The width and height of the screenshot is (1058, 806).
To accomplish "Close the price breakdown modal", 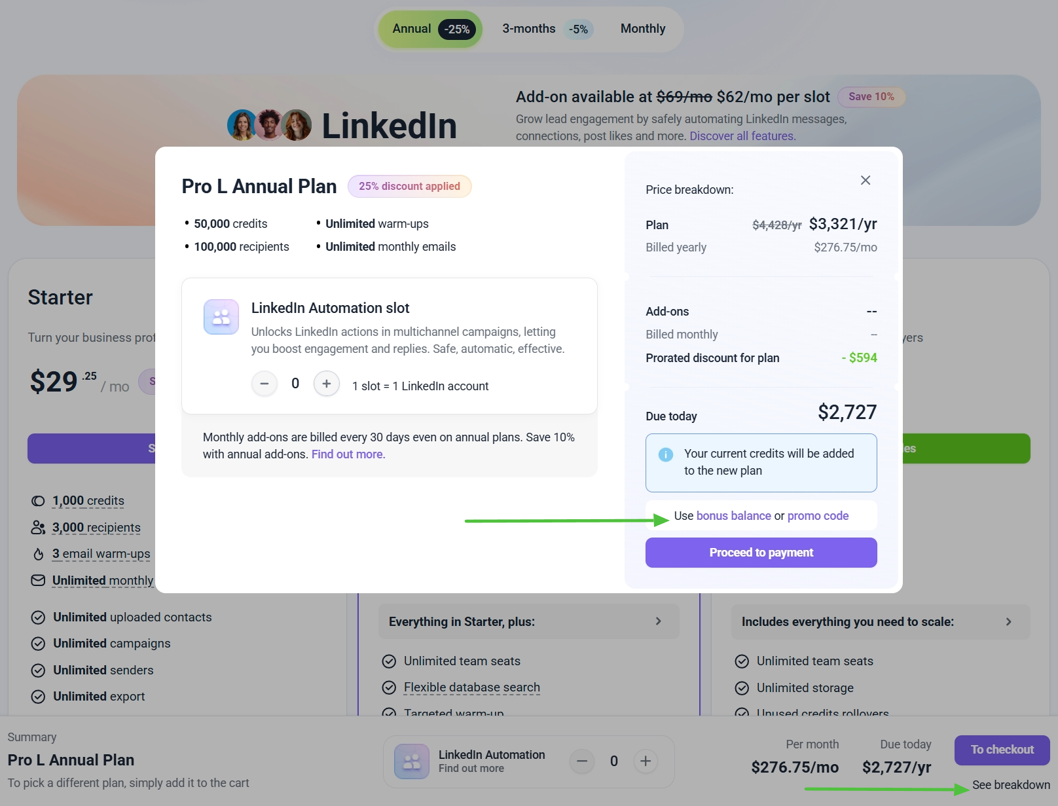I will [x=866, y=180].
